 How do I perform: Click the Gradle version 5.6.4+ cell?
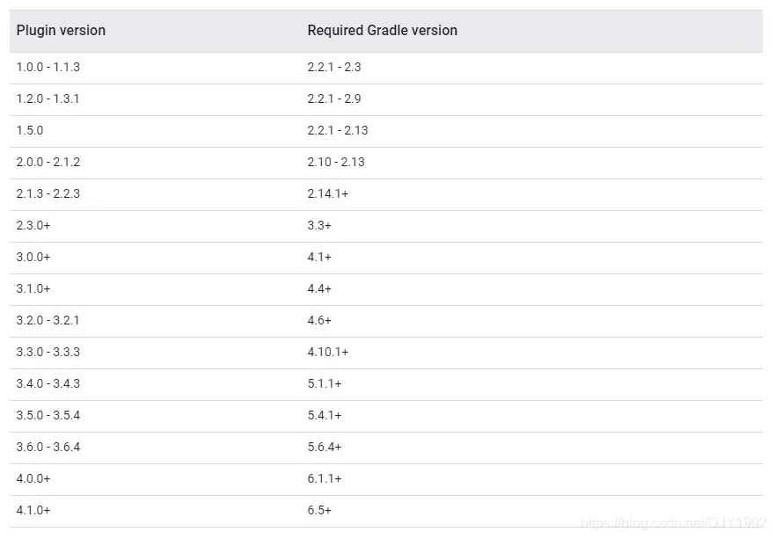click(325, 448)
